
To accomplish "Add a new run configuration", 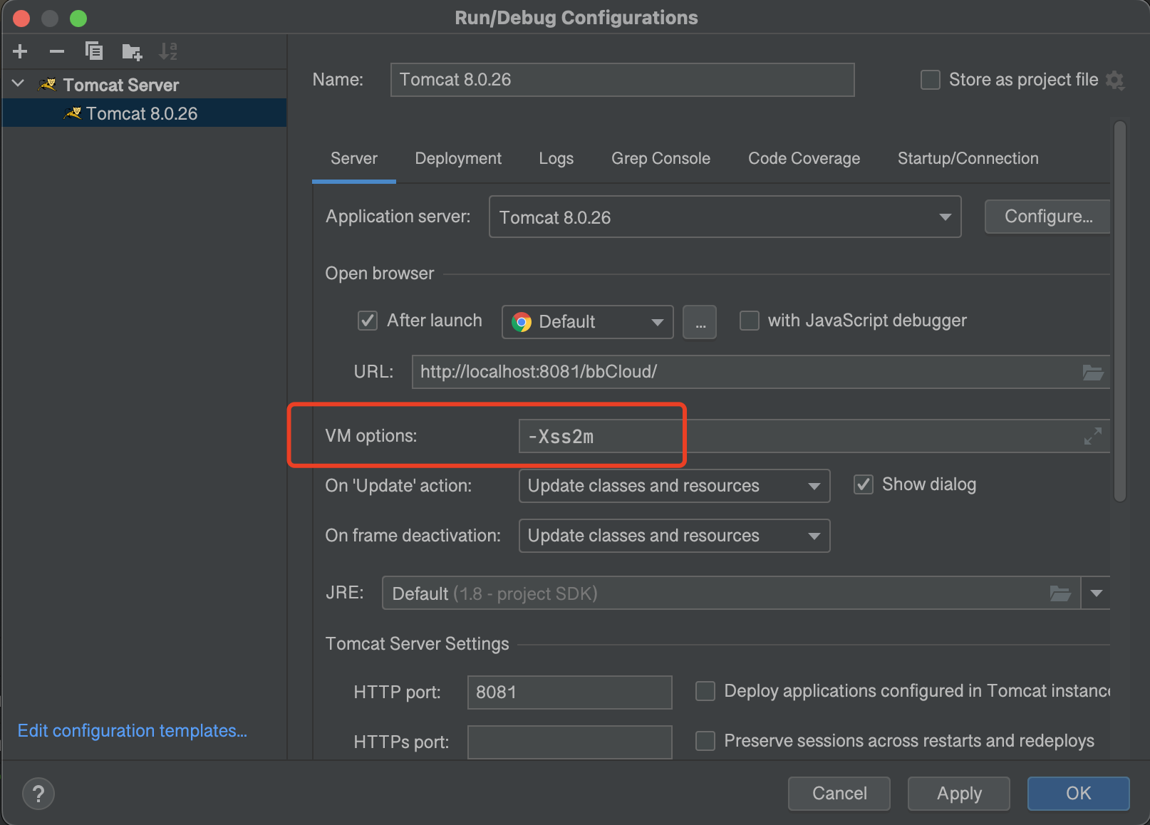I will point(19,51).
